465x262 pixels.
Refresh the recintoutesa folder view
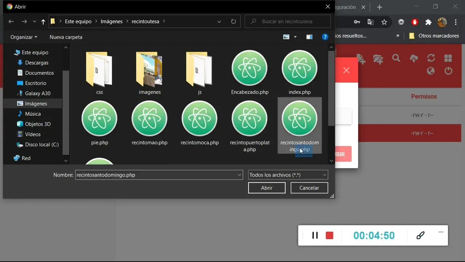[233, 21]
